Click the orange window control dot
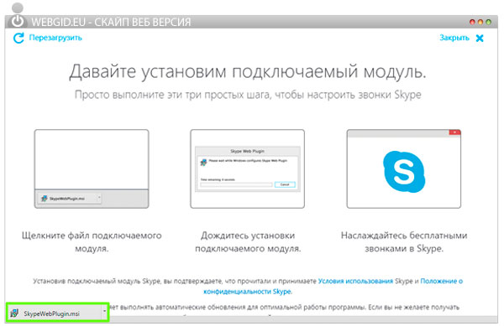Viewport: 504px width, 326px height. point(480,22)
